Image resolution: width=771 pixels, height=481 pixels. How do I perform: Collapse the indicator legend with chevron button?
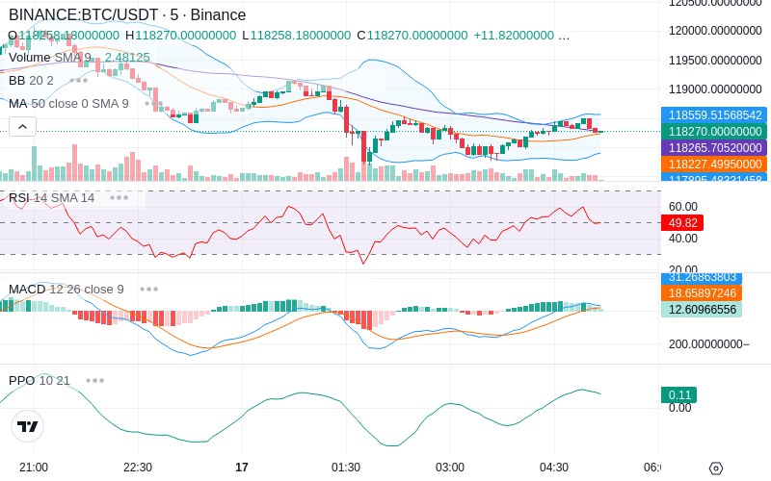click(22, 127)
